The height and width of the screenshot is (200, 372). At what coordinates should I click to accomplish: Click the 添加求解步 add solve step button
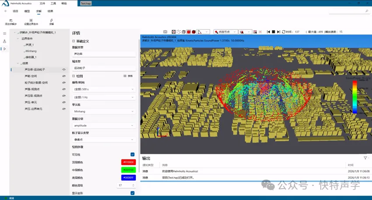(x=11, y=22)
